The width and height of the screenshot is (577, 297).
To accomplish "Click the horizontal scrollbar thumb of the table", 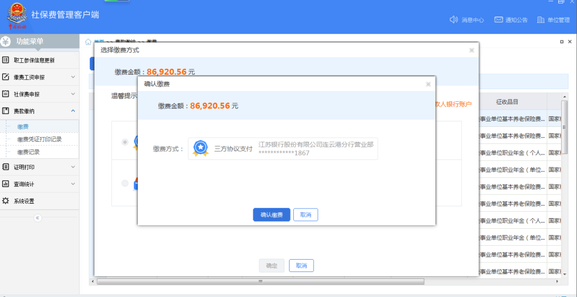I will (x=261, y=282).
